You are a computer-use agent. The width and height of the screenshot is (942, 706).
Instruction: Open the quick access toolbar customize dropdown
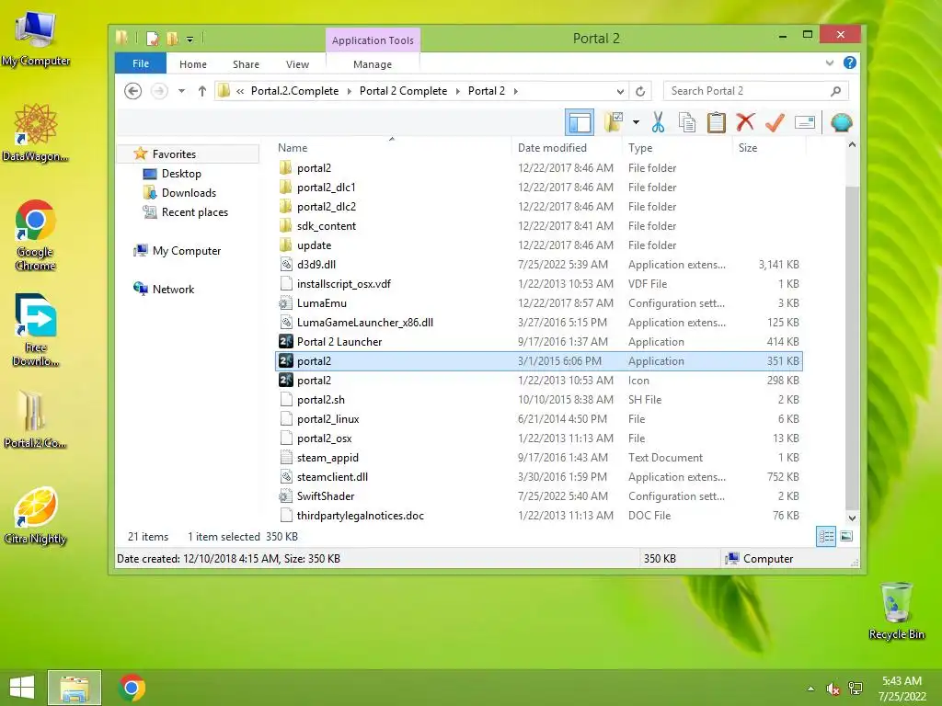[x=190, y=40]
